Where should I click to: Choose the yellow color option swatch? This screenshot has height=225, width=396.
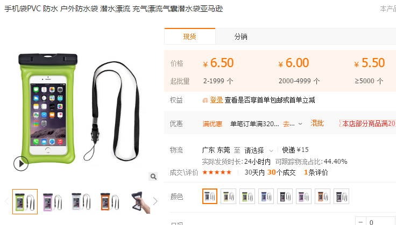point(228,197)
